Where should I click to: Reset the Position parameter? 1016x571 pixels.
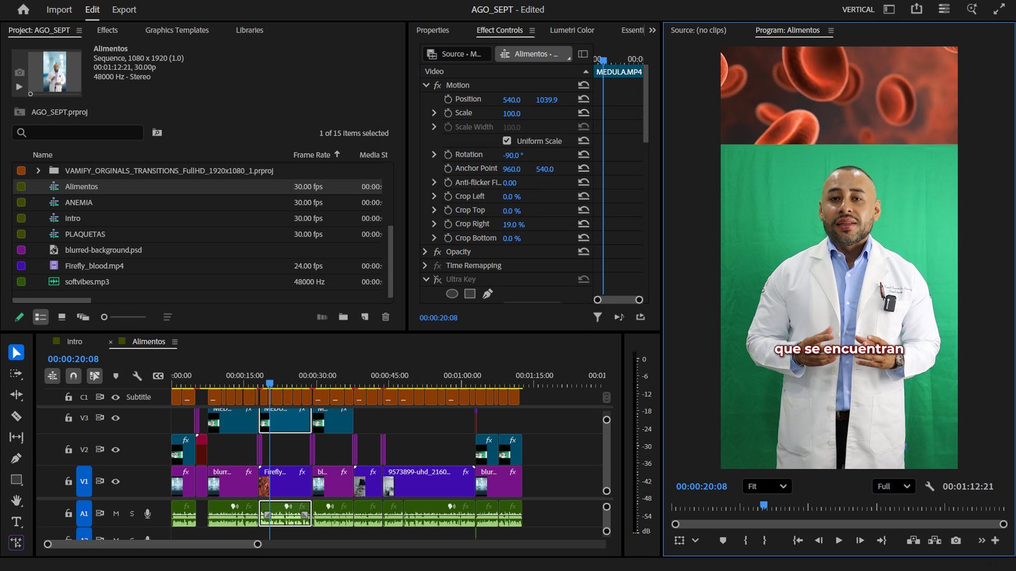(x=584, y=99)
